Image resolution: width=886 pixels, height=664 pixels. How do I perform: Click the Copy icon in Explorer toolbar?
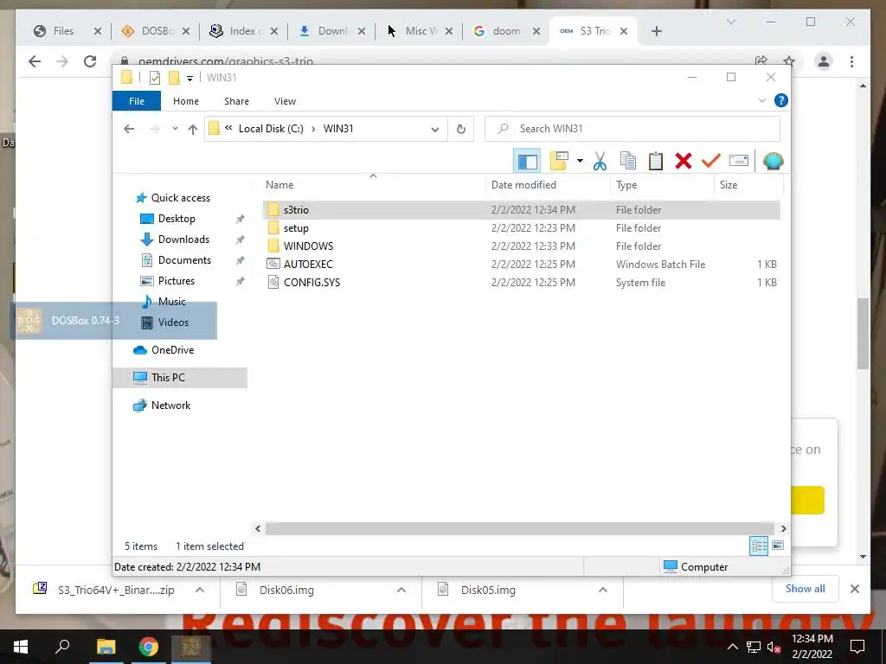click(x=628, y=162)
